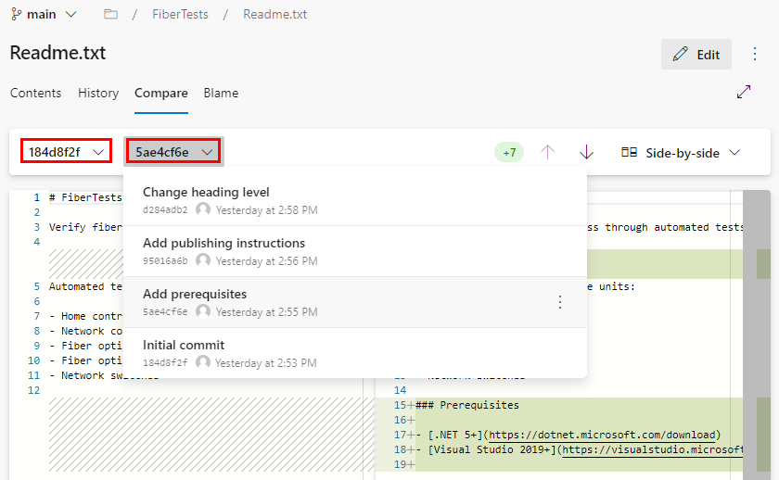
Task: Switch to the History tab
Action: click(x=98, y=93)
